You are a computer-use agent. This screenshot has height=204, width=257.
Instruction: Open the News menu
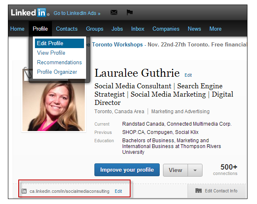click(194, 29)
